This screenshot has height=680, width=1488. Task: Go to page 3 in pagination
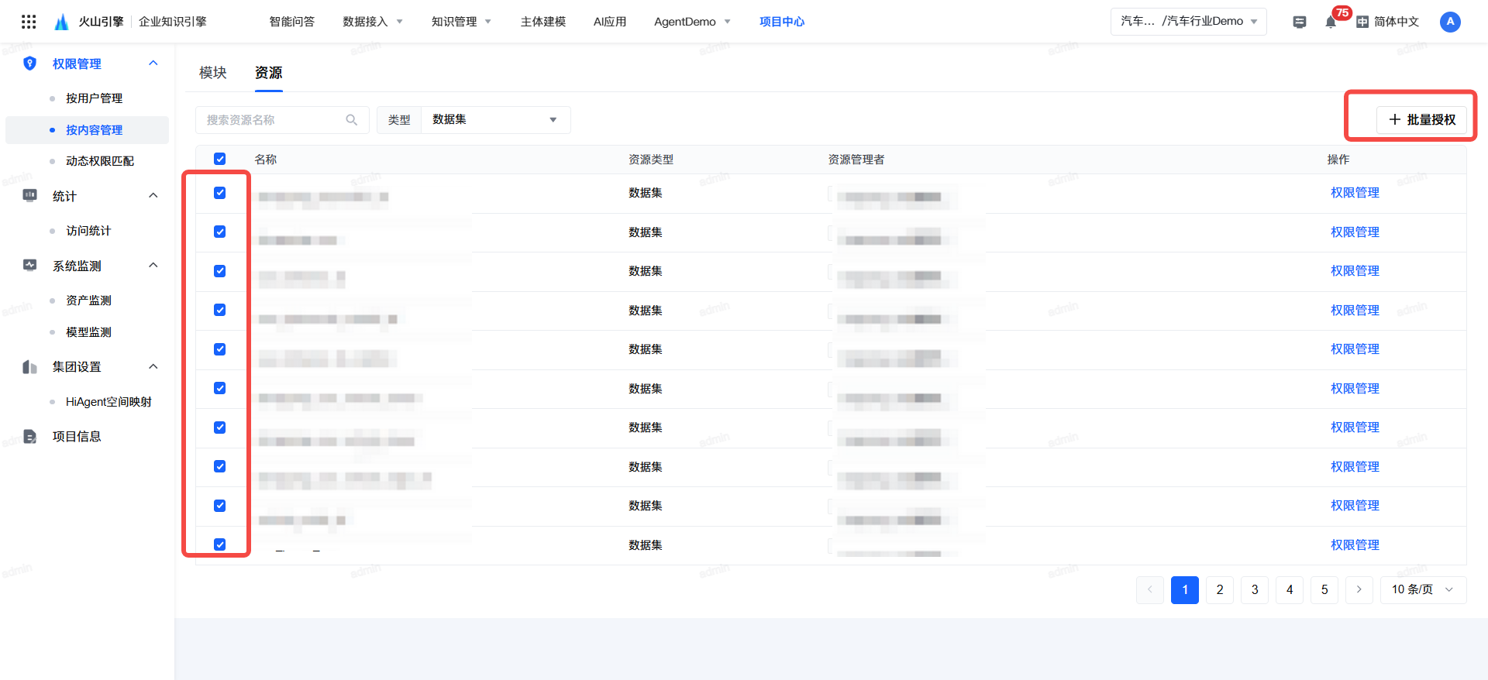click(1254, 589)
